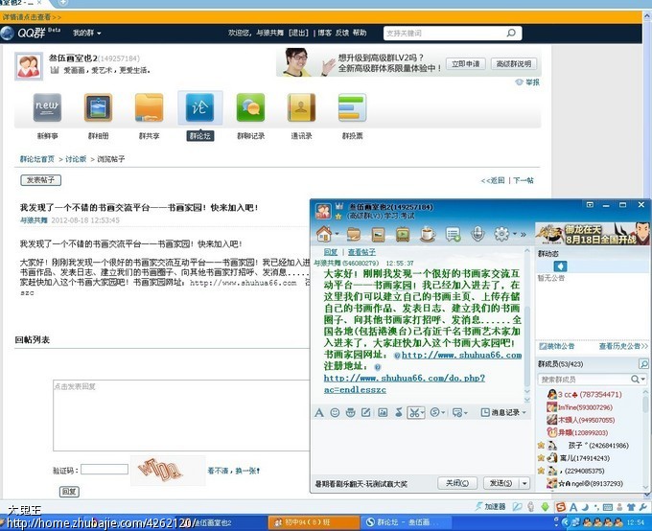Click the 帮助 menu link in header
The height and width of the screenshot is (531, 652).
(360, 33)
